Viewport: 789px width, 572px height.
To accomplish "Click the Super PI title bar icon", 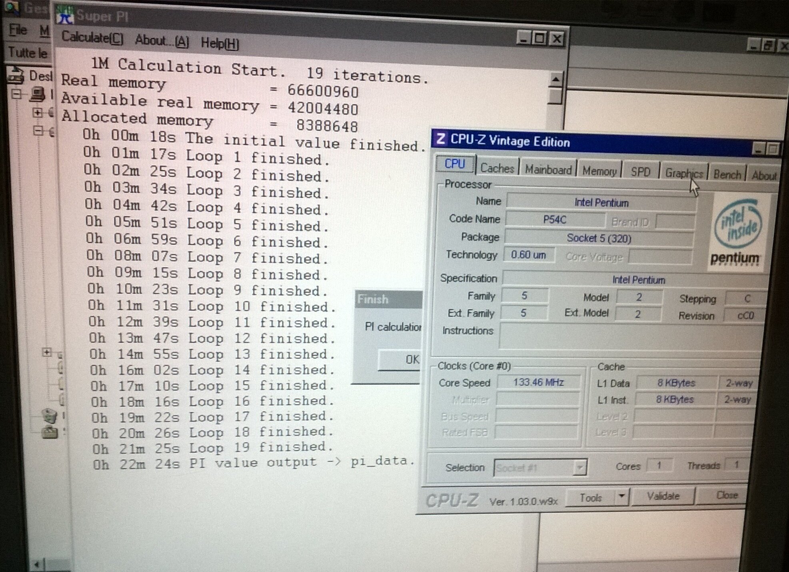I will pyautogui.click(x=65, y=15).
